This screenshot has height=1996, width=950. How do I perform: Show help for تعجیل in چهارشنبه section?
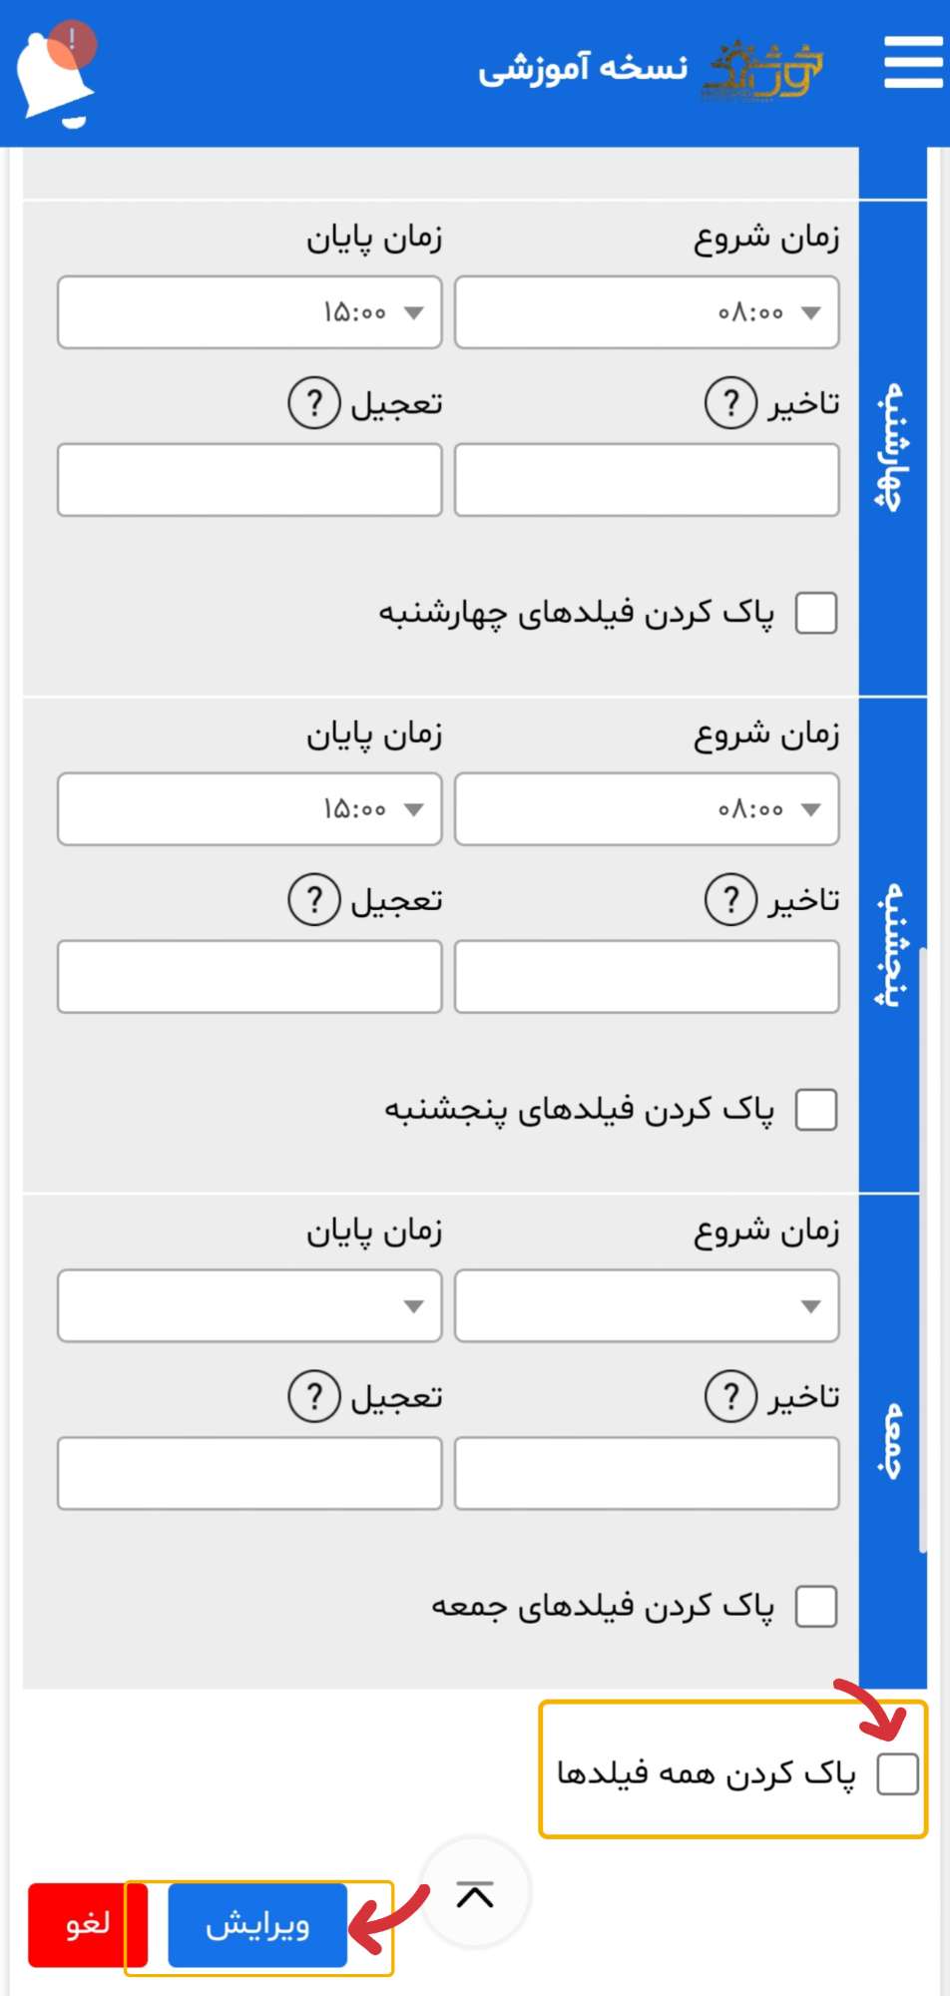(x=314, y=403)
